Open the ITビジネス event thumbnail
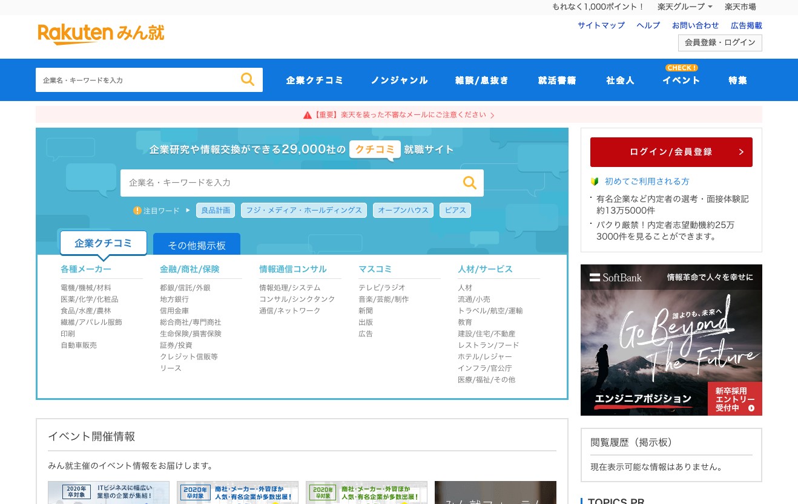The image size is (798, 504). point(109,493)
